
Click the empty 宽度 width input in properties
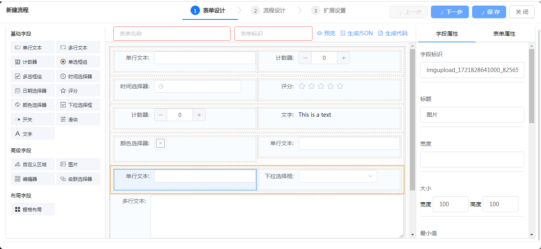[472, 160]
